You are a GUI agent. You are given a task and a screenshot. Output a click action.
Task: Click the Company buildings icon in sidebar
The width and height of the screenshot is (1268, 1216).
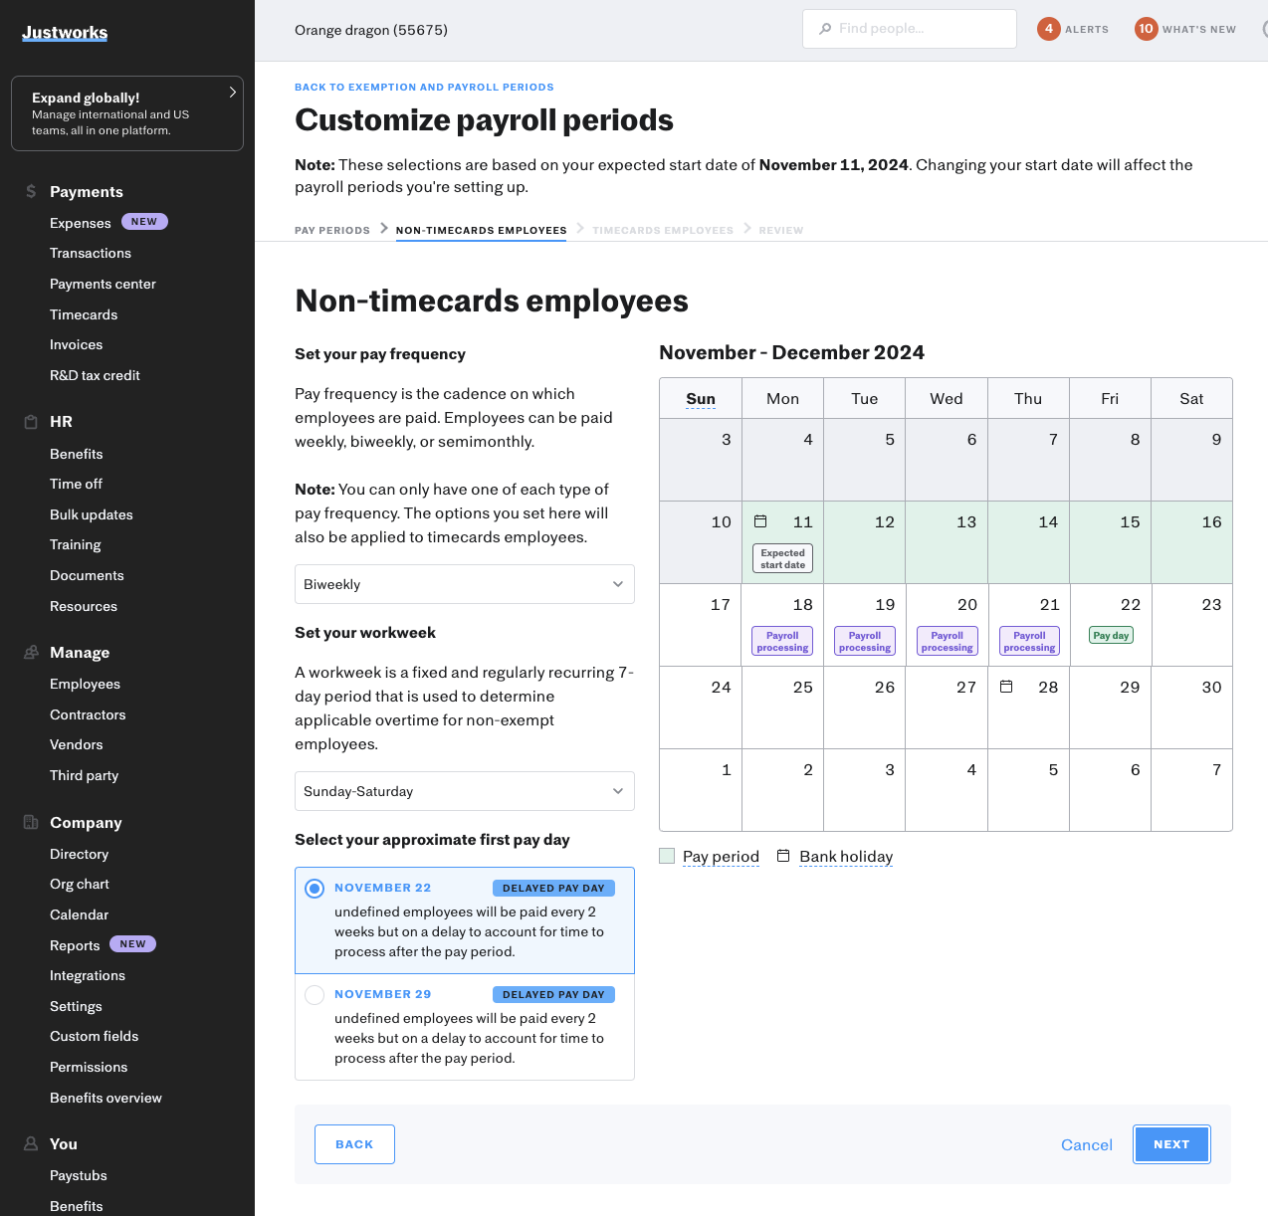click(30, 822)
